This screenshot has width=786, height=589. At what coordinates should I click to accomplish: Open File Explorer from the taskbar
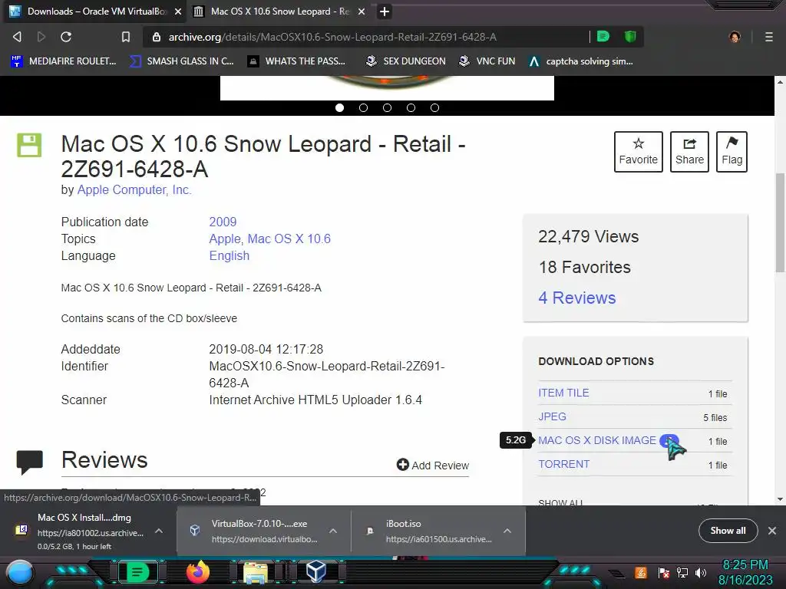pyautogui.click(x=255, y=572)
